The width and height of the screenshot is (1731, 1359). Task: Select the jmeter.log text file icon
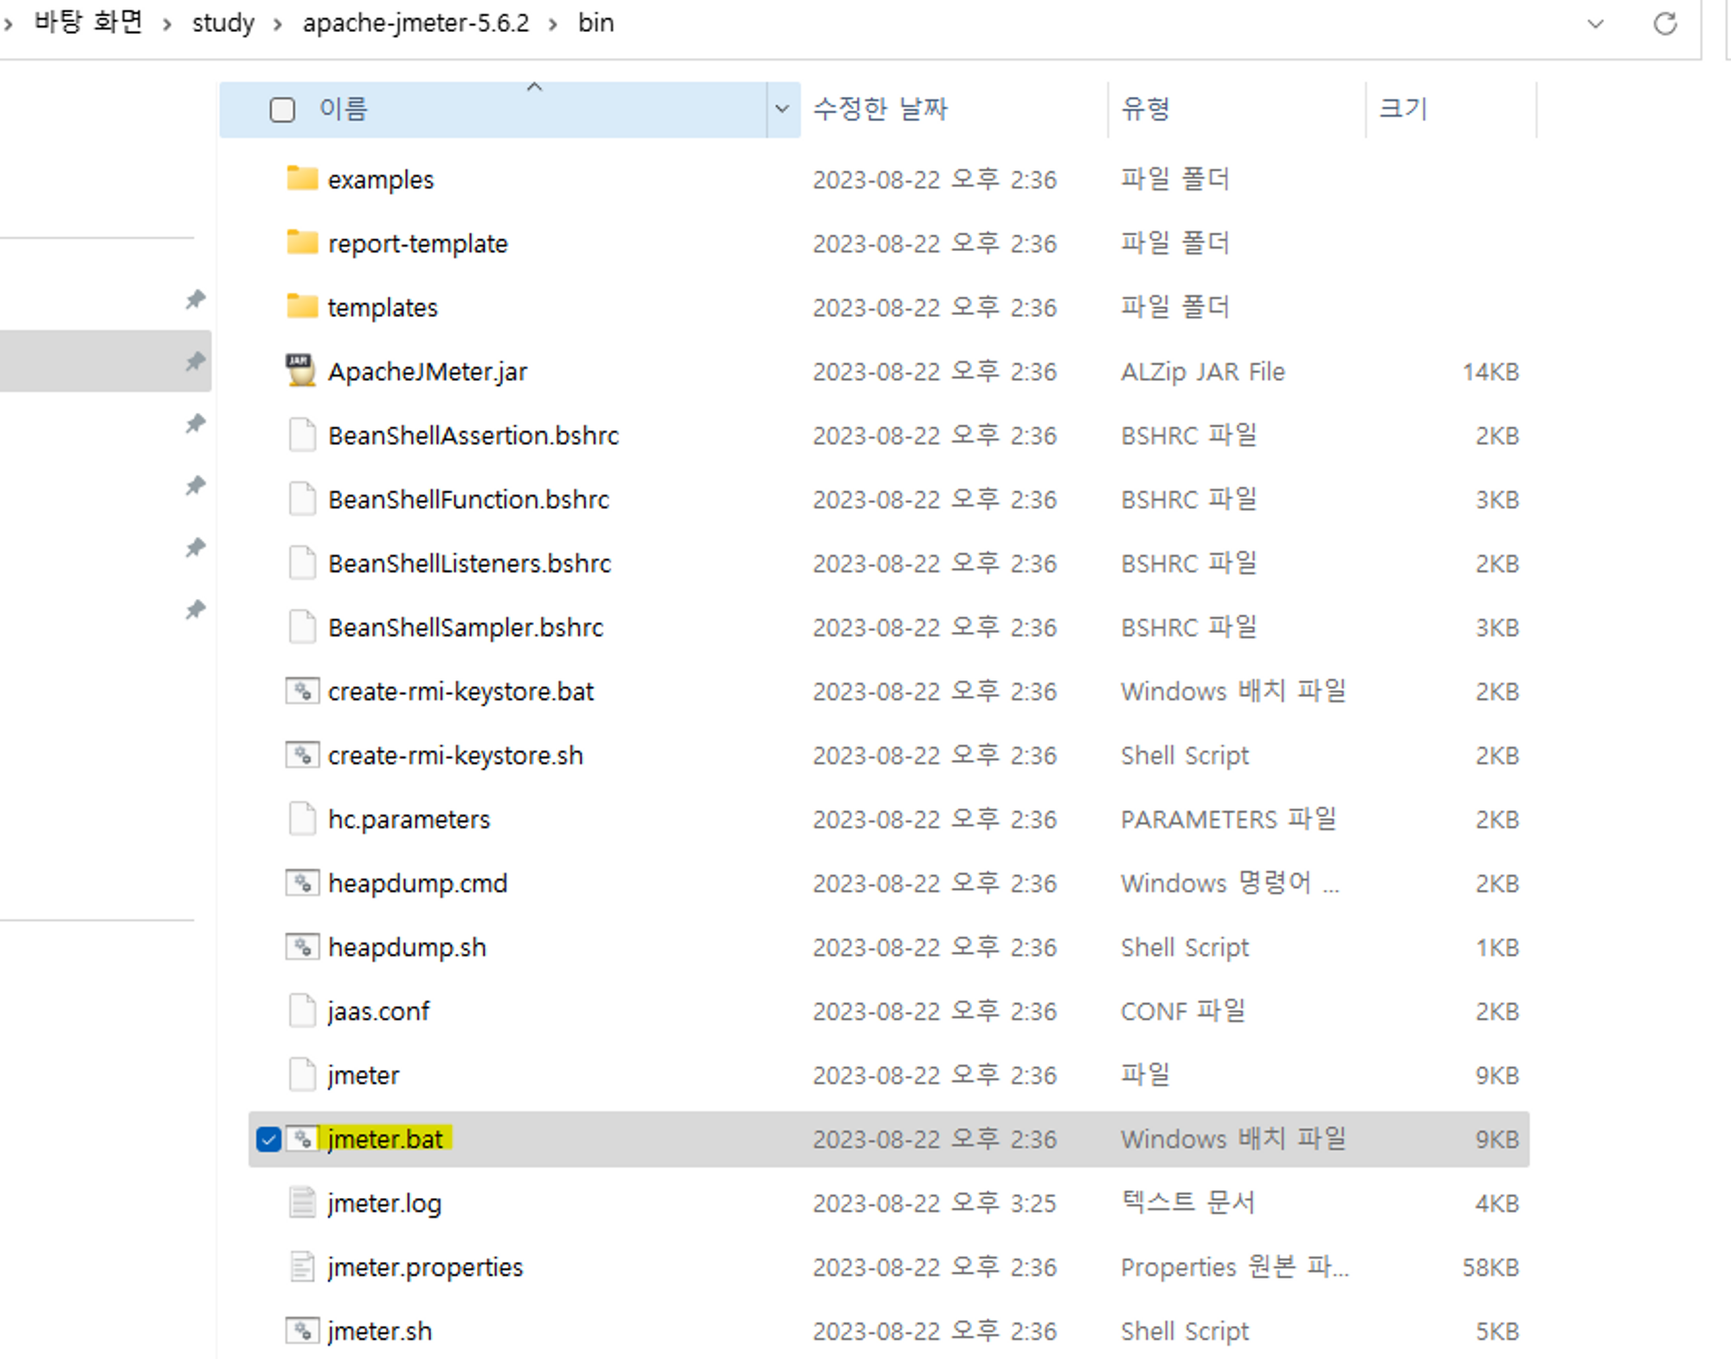click(302, 1202)
